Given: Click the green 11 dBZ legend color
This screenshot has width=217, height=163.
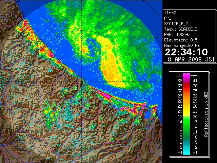Looking at the screenshot, I should click(x=186, y=127).
